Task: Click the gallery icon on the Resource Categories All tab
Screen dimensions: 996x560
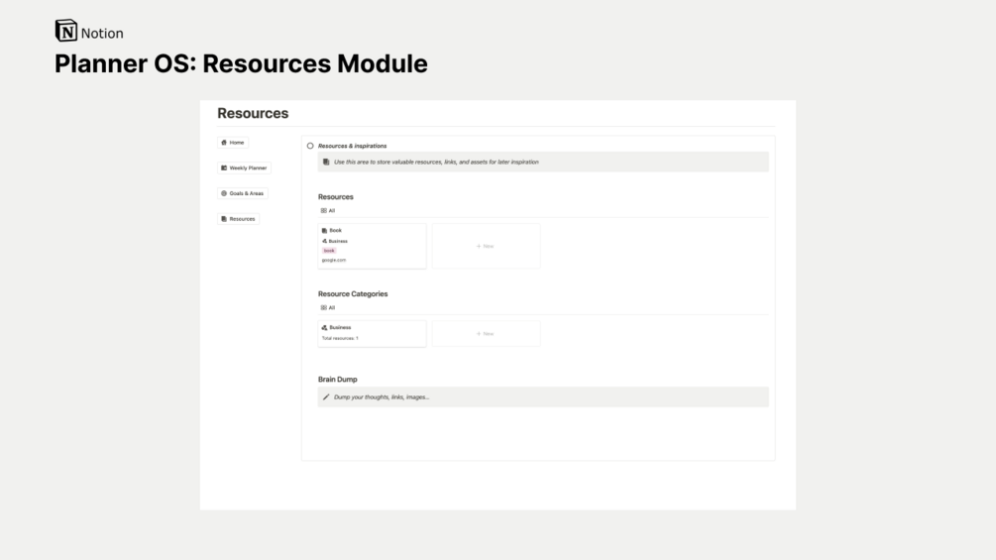Action: (x=324, y=308)
